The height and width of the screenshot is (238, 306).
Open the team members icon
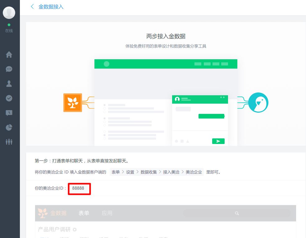(x=9, y=142)
